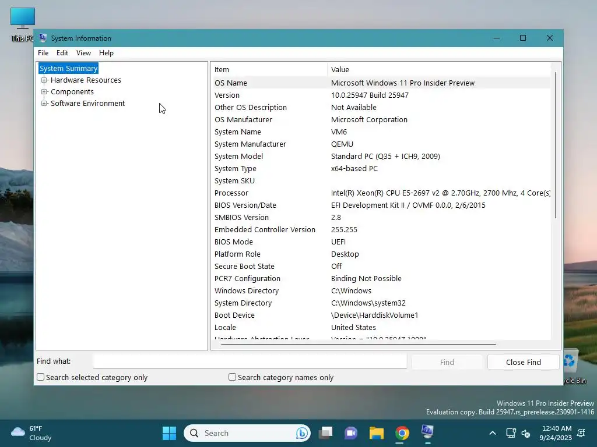Click the Find what input field

click(250, 361)
